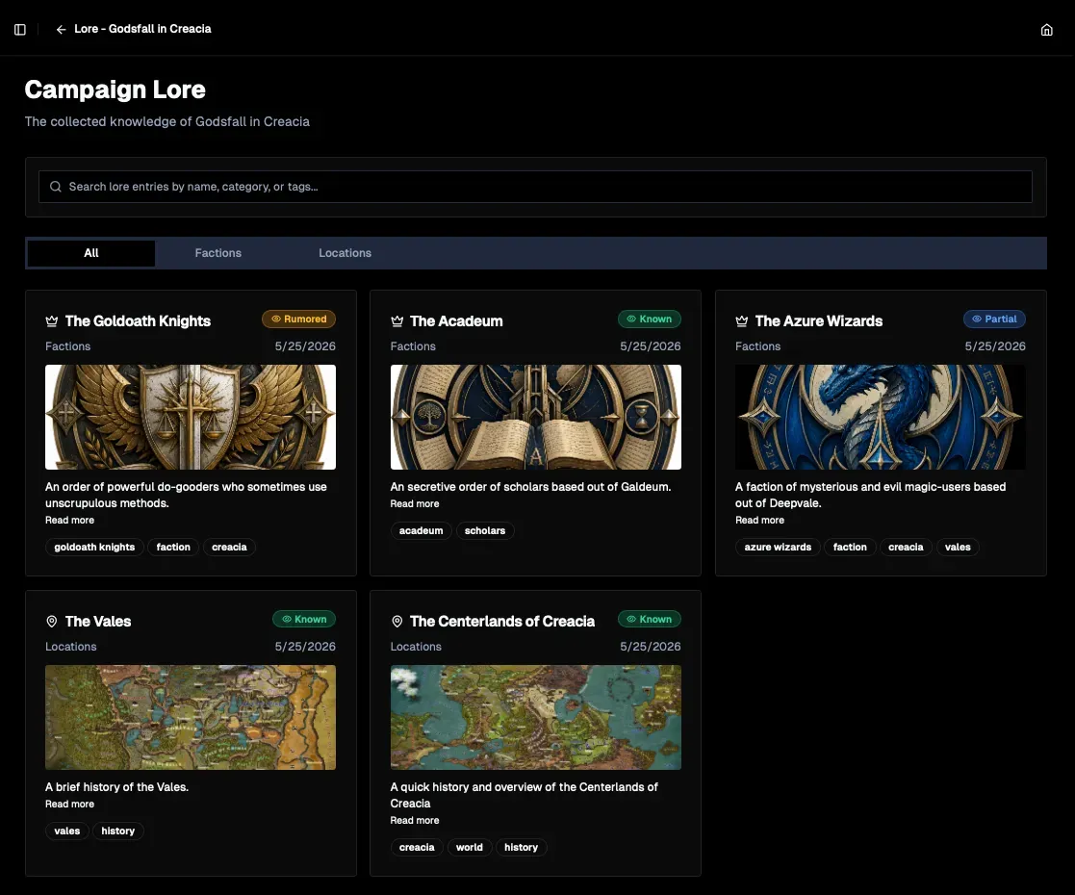Open the home icon
Screen dimensions: 1075x895
click(1046, 30)
